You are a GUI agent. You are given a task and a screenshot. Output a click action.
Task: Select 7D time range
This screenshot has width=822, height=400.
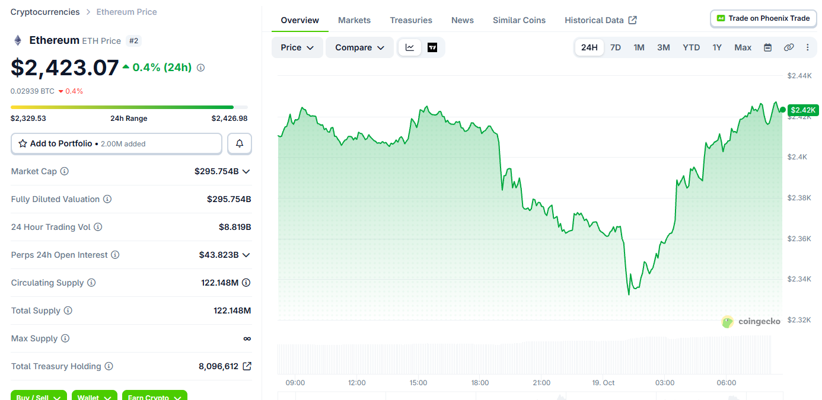616,47
